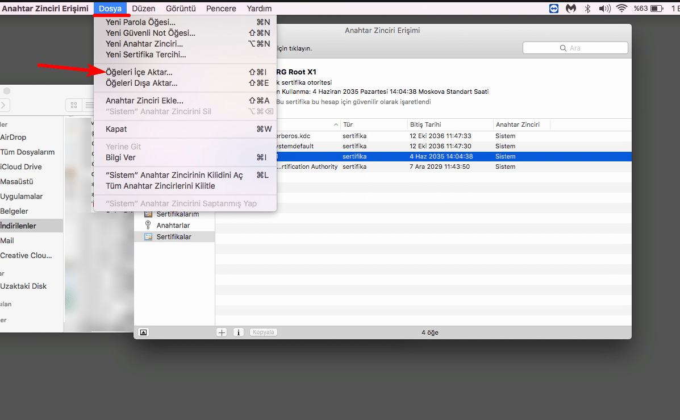680x420 pixels.
Task: Click the Malwarebytes menu bar icon
Action: 571,9
